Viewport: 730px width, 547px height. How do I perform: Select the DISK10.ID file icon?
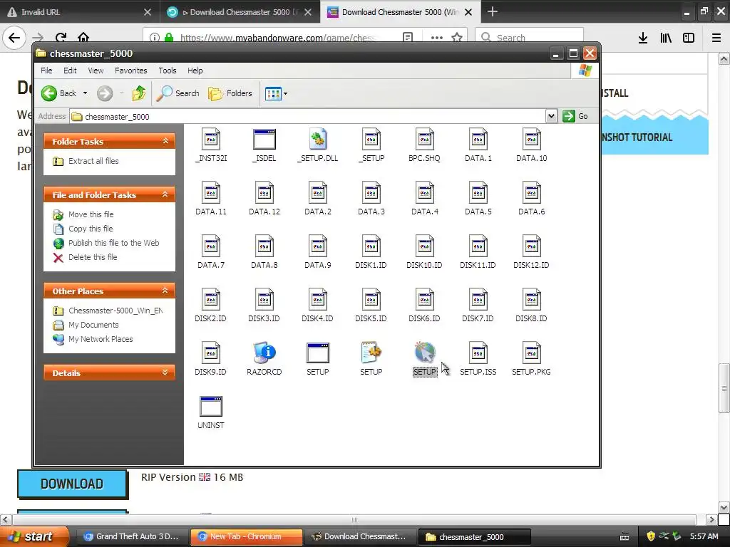(425, 246)
